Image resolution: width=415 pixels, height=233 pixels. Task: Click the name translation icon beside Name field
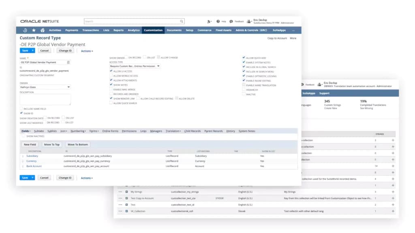pyautogui.click(x=68, y=62)
